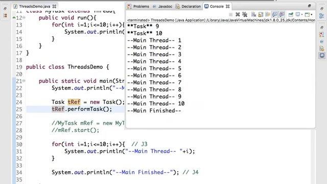The height and width of the screenshot is (184, 327).
Task: Click line number 30 in the editor gutter
Action: 19,144
